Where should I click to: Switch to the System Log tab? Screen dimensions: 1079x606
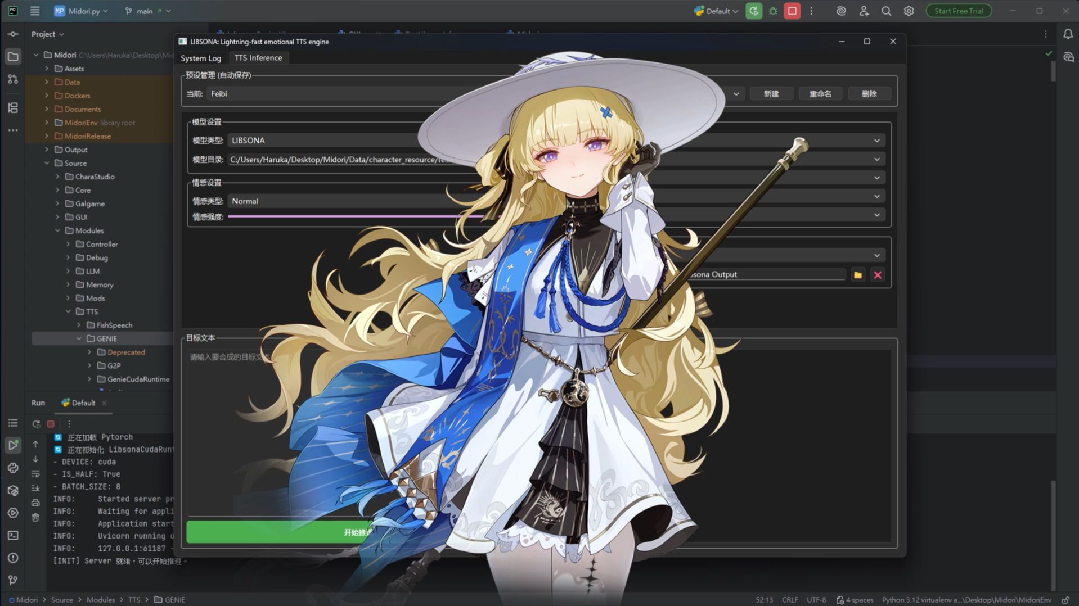click(201, 58)
